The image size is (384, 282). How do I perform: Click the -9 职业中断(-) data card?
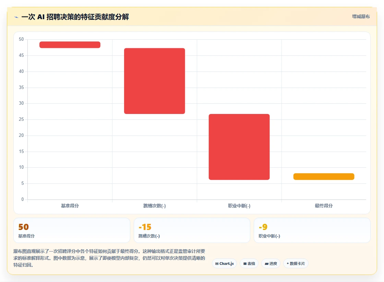coord(312,230)
